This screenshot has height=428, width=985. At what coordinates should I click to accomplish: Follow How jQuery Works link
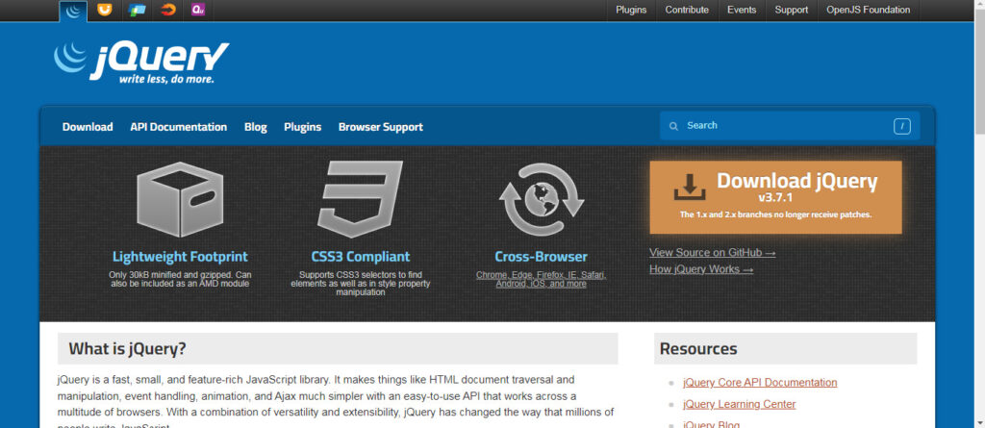pos(701,269)
